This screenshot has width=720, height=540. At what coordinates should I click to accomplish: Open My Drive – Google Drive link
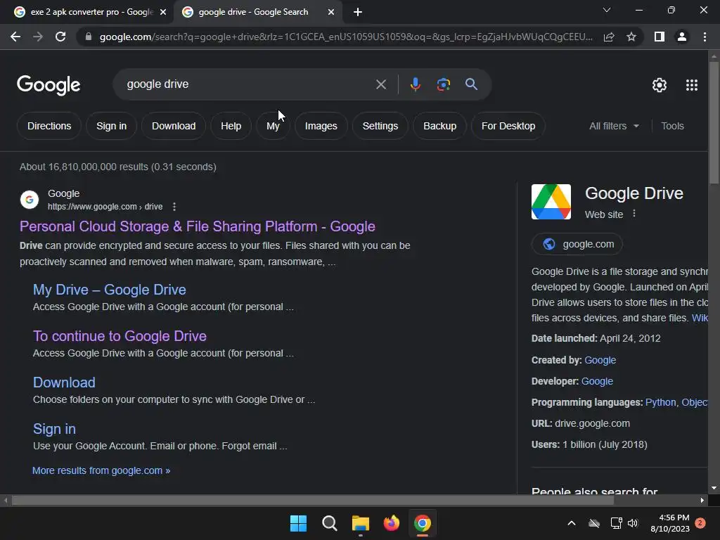point(109,290)
